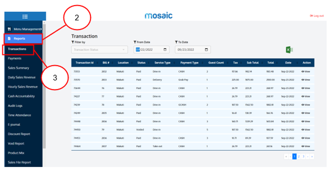Open Audit Logs

coord(15,105)
